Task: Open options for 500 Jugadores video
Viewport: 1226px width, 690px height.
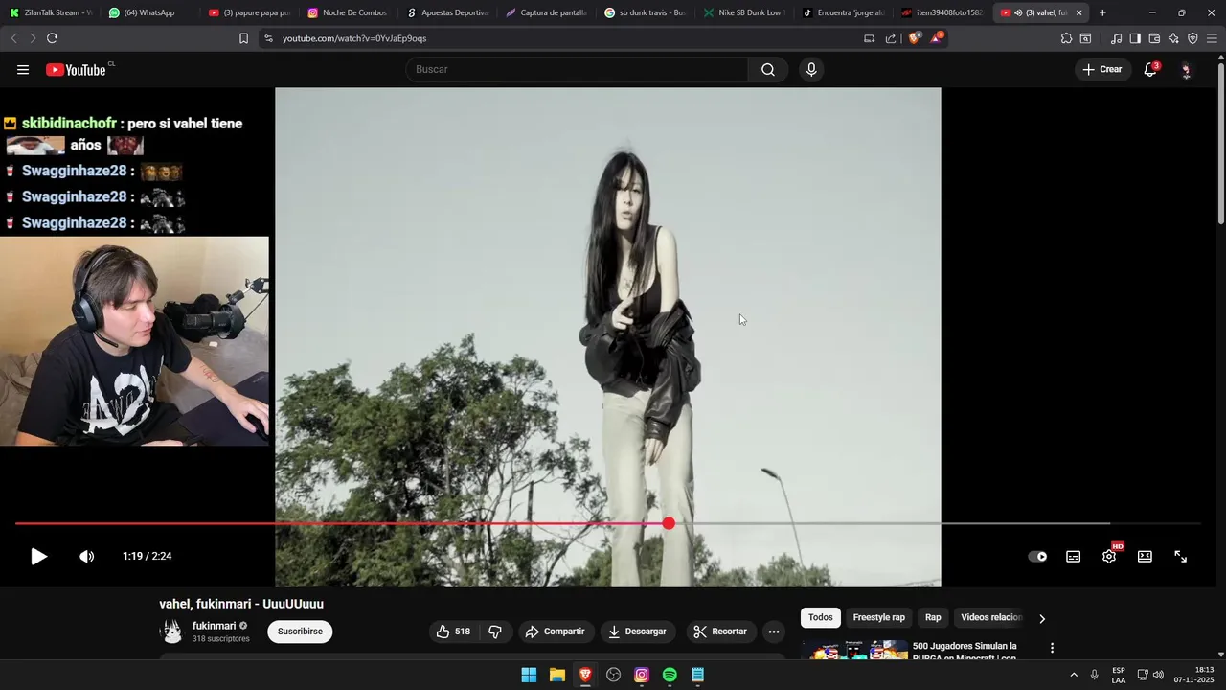Action: click(x=1052, y=648)
